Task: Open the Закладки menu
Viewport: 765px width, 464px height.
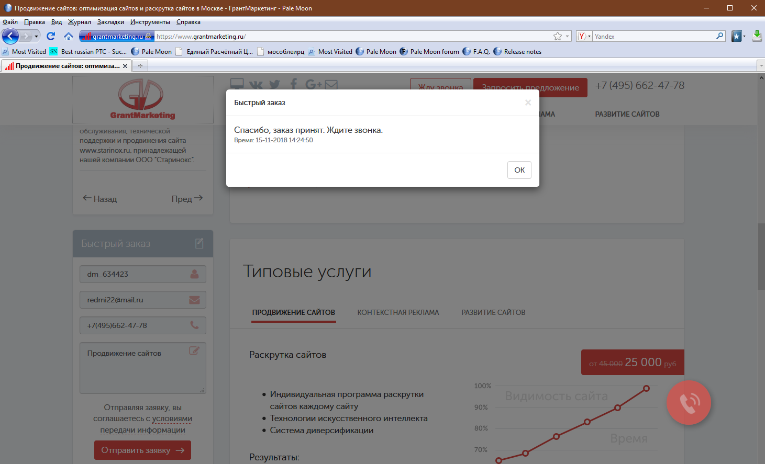Action: click(x=110, y=22)
